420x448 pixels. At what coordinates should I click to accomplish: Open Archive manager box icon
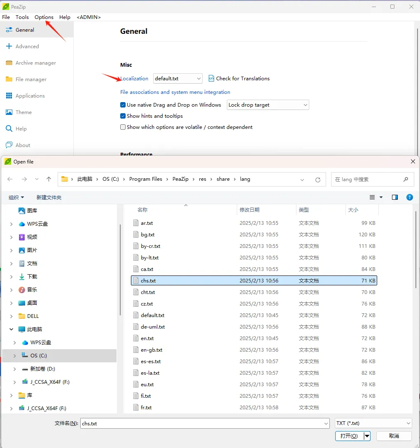click(9, 63)
